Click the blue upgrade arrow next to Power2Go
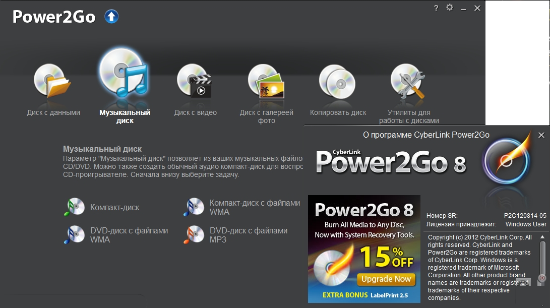The image size is (550, 308). click(x=111, y=17)
